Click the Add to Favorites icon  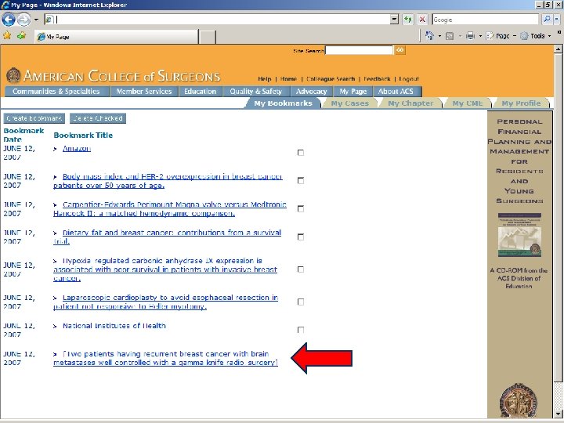click(22, 35)
